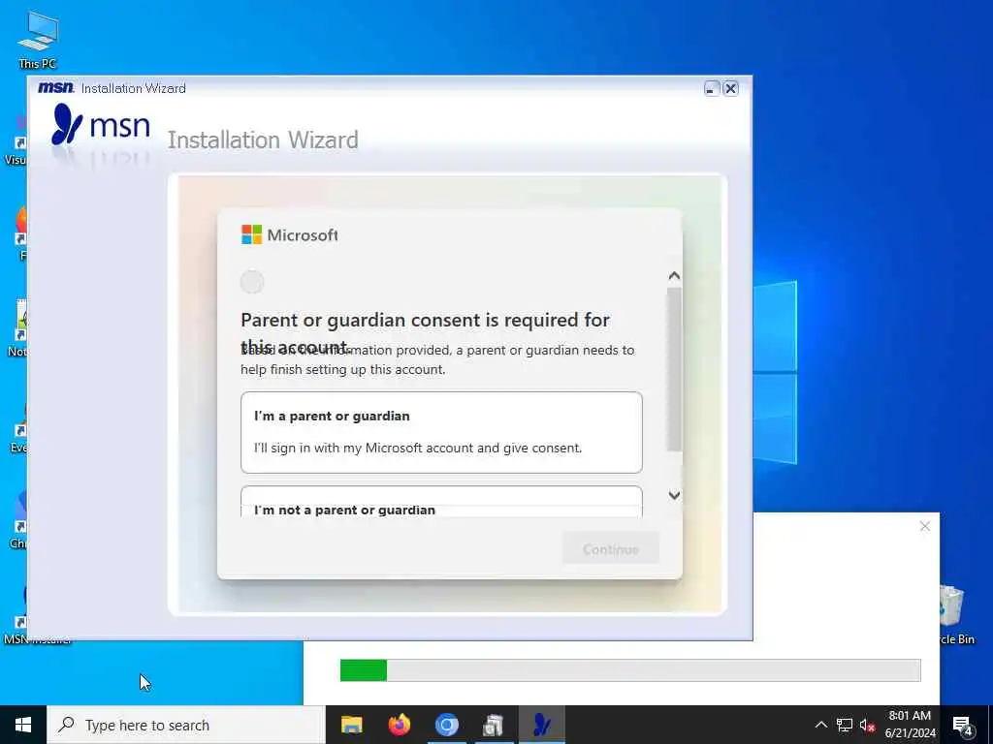Image resolution: width=993 pixels, height=744 pixels.
Task: Launch Firefox from the taskbar
Action: tap(399, 725)
